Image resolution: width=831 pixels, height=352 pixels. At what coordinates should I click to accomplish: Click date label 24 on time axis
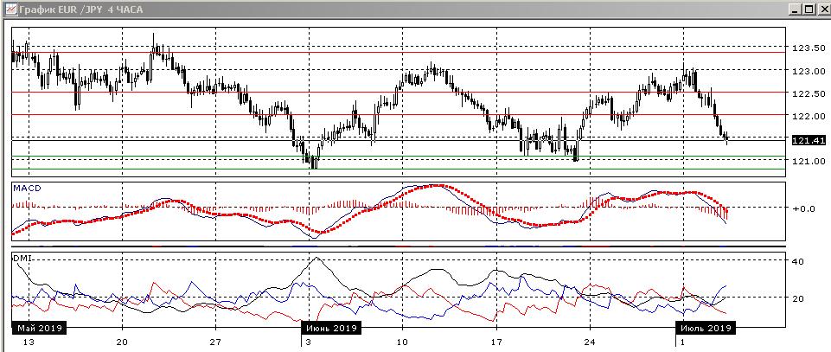(590, 342)
